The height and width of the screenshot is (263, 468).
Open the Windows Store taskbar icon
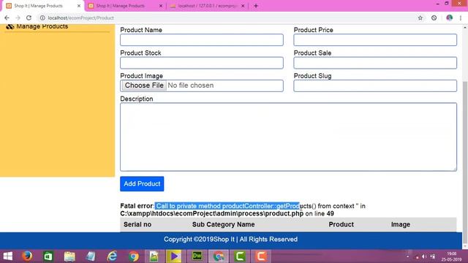[48, 256]
